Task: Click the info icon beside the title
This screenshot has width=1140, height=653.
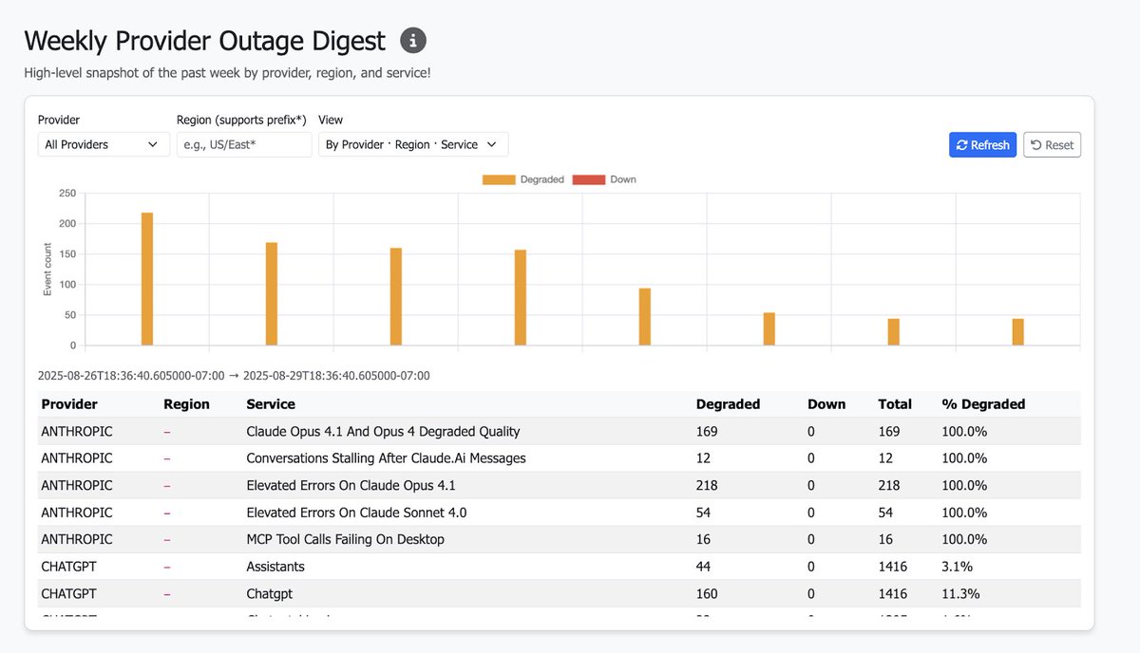Action: [x=413, y=41]
